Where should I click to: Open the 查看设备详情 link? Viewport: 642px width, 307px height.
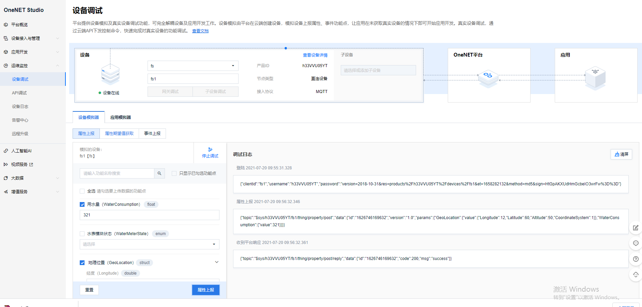pyautogui.click(x=315, y=55)
